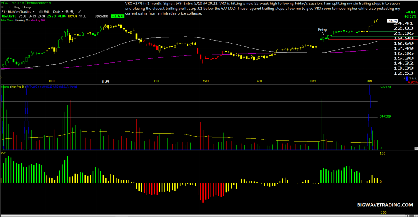Click the 25.79 current price marker on axis
The width and height of the screenshot is (418, 217).
click(x=393, y=21)
